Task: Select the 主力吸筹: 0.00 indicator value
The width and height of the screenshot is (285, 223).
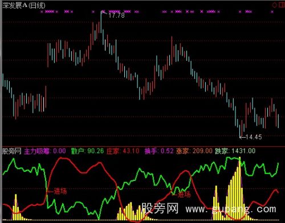Action: 45,151
